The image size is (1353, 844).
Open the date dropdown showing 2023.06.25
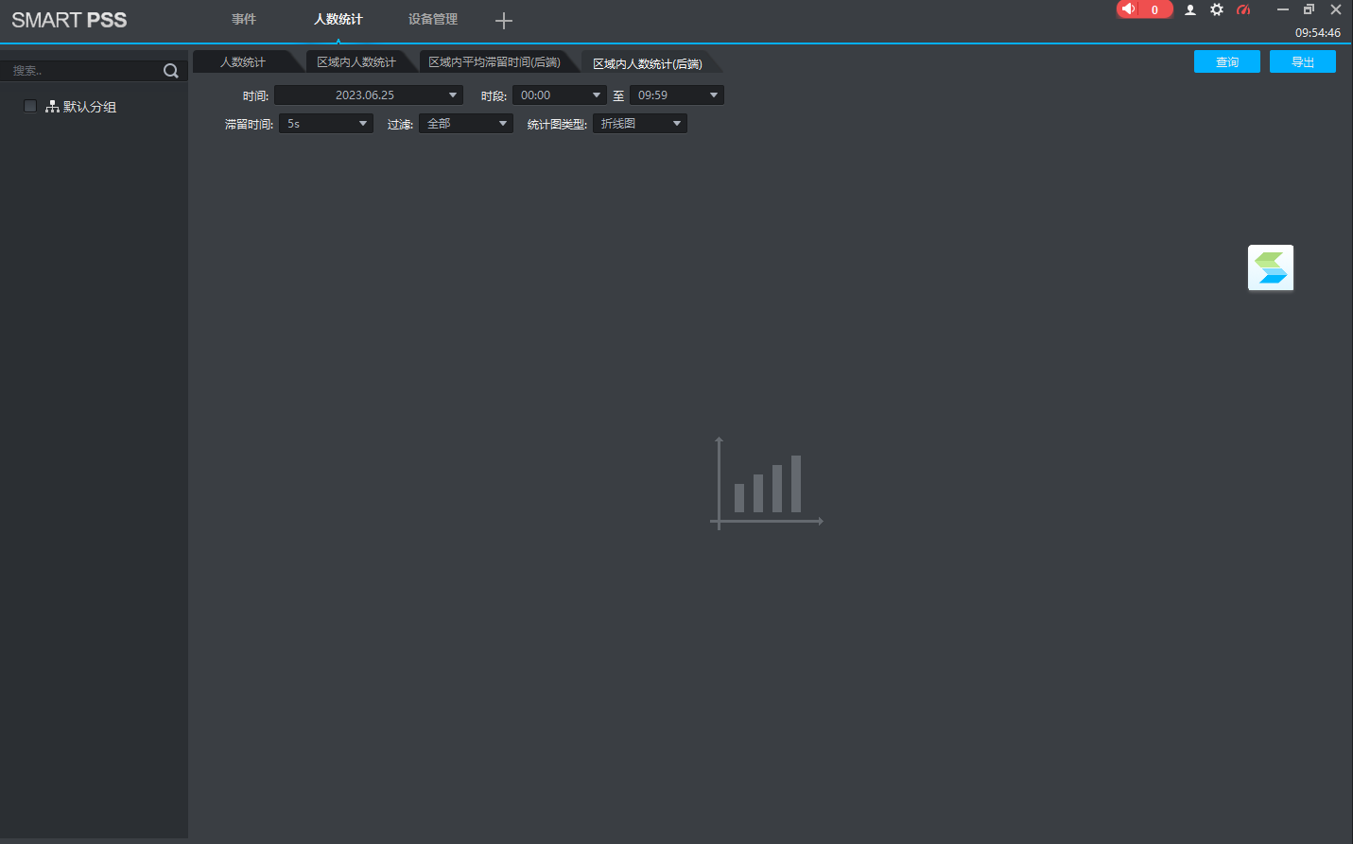(368, 95)
